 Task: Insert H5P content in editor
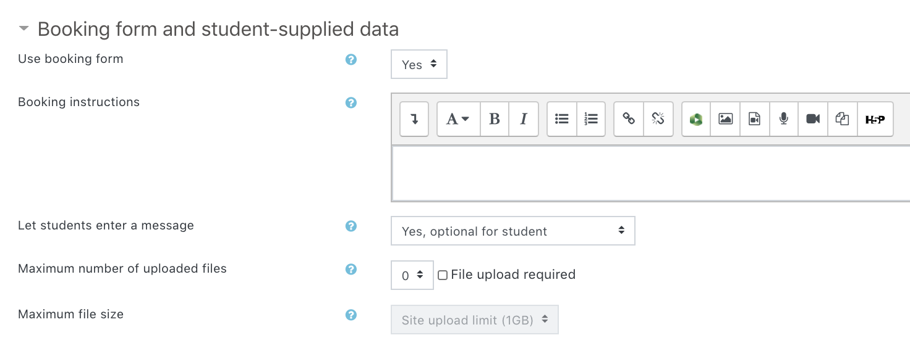coord(875,119)
